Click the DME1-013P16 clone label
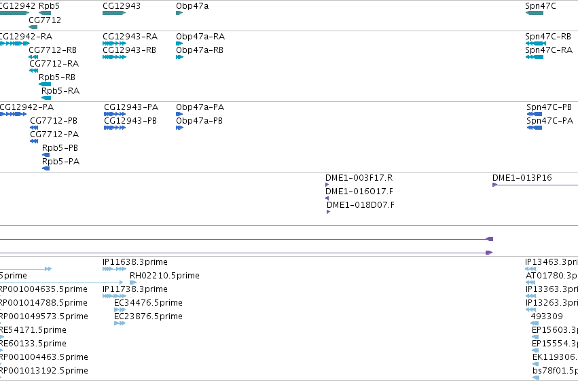 (522, 178)
